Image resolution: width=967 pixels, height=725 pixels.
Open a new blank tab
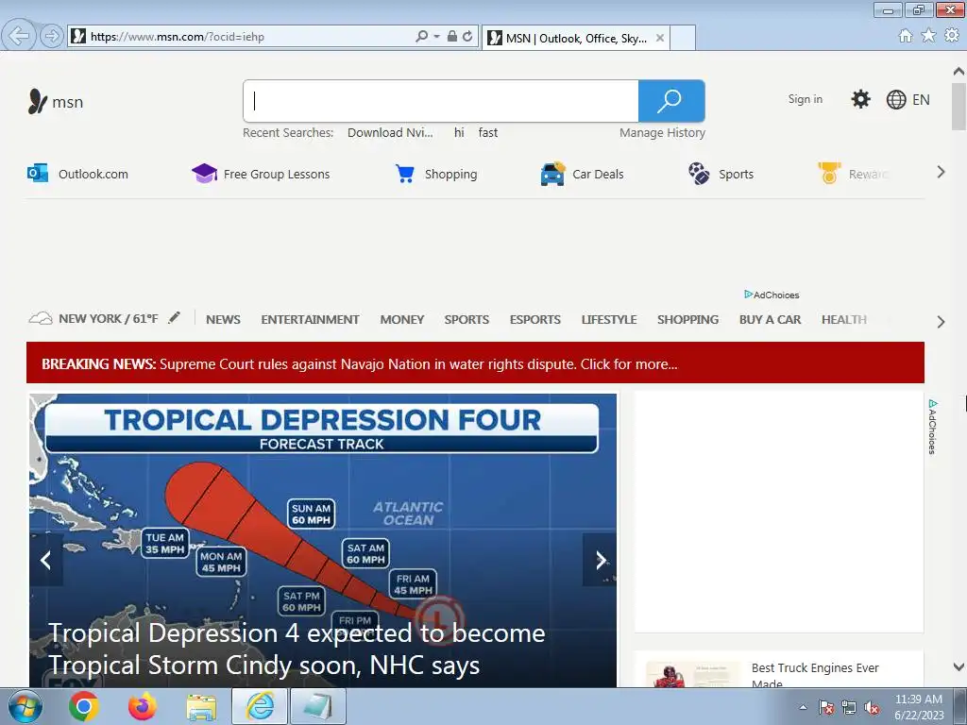pyautogui.click(x=683, y=38)
